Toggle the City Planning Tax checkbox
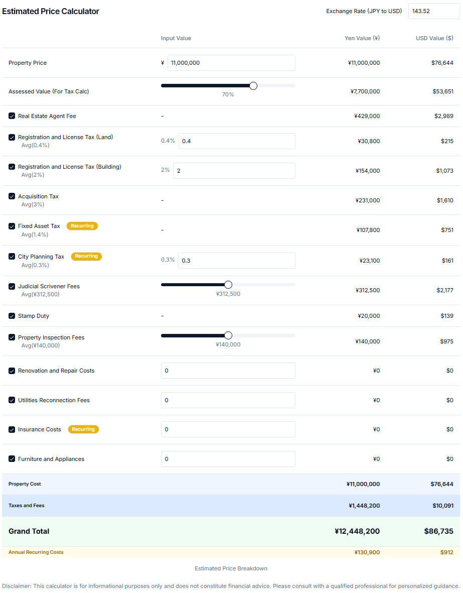Screen dimensions: 463x593 [x=12, y=256]
